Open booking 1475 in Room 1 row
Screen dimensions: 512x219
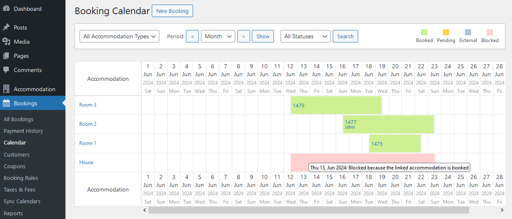click(395, 144)
